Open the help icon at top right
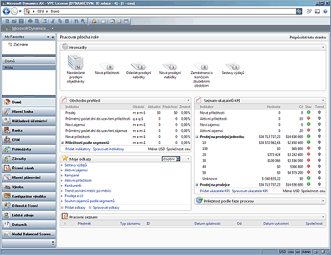This screenshot has height=255, width=331. click(x=325, y=11)
